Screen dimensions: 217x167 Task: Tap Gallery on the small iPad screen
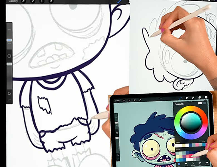(118, 100)
